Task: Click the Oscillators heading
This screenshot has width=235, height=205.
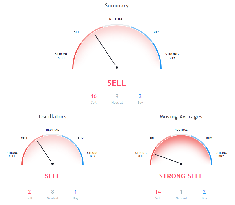Action: coord(52,116)
